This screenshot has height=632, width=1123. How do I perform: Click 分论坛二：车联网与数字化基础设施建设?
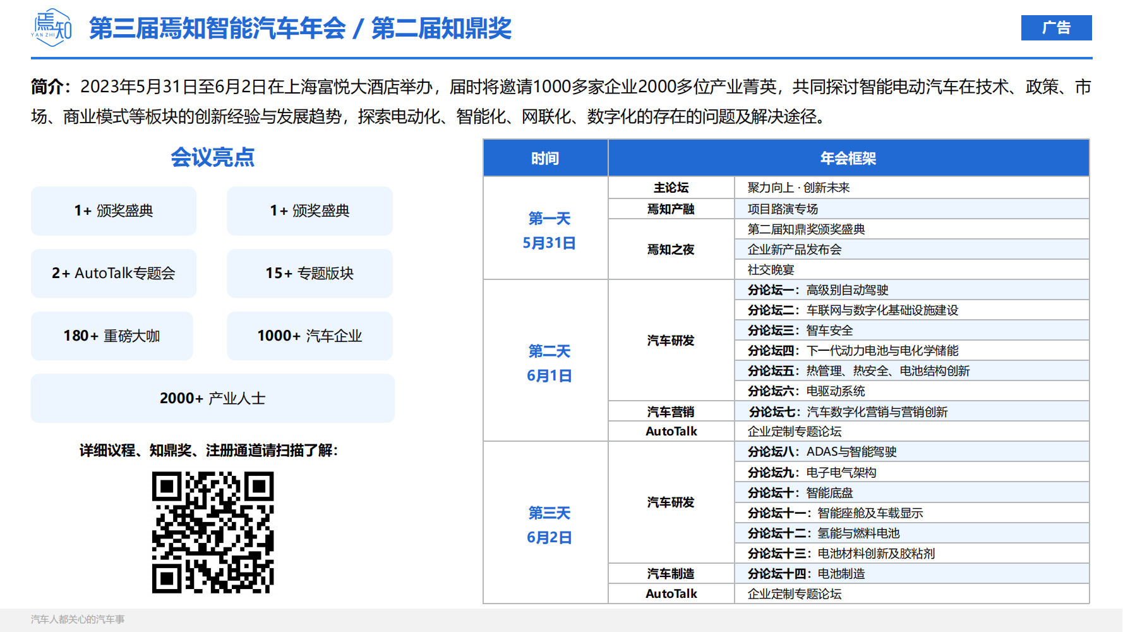click(x=912, y=310)
